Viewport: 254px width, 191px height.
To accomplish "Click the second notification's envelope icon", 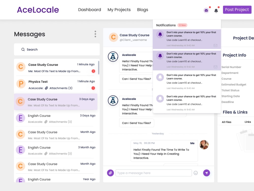I will 215,67.
